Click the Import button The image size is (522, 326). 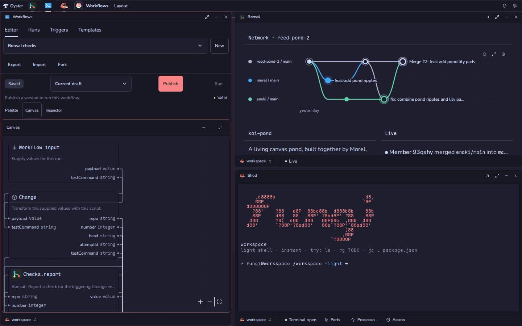point(40,64)
